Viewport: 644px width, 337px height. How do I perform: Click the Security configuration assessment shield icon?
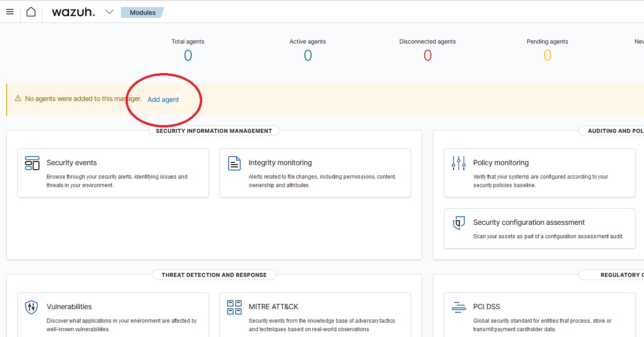coord(459,223)
